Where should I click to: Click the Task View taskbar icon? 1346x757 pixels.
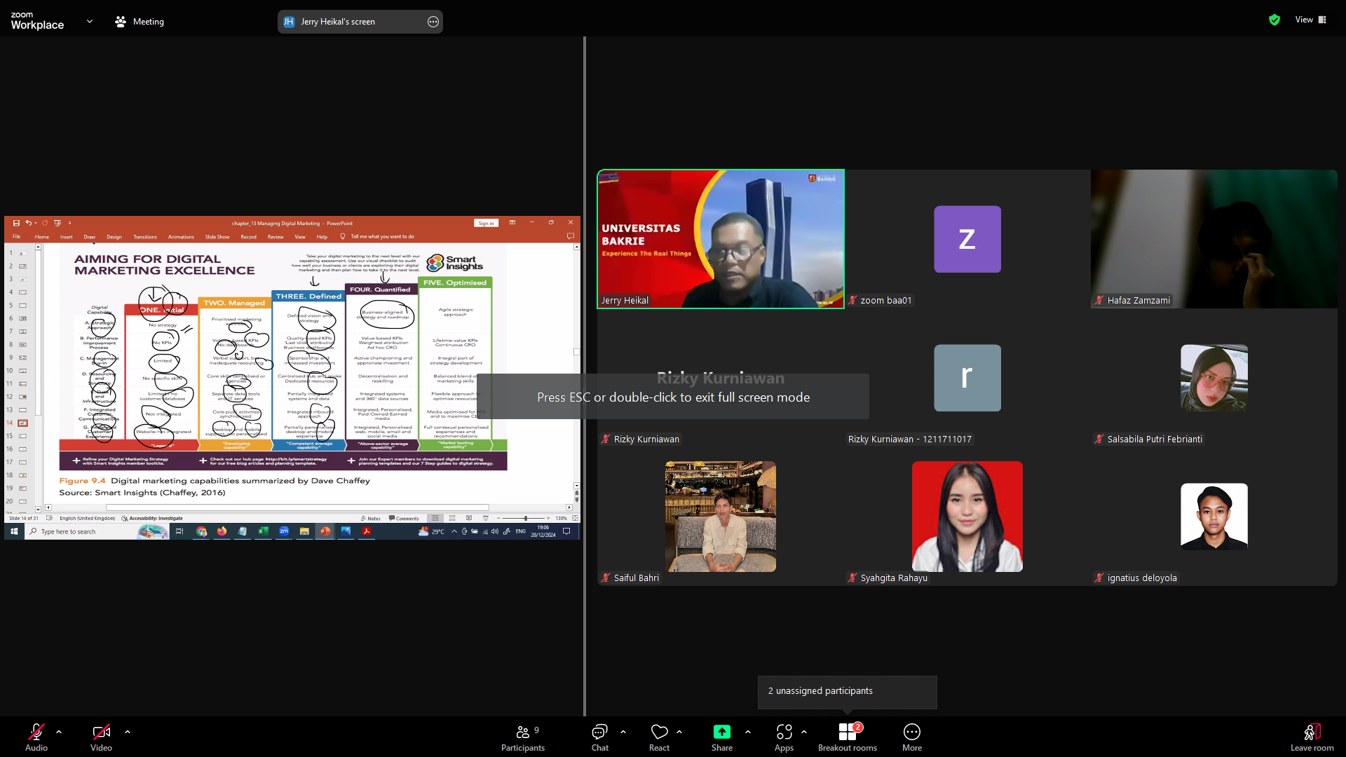179,531
